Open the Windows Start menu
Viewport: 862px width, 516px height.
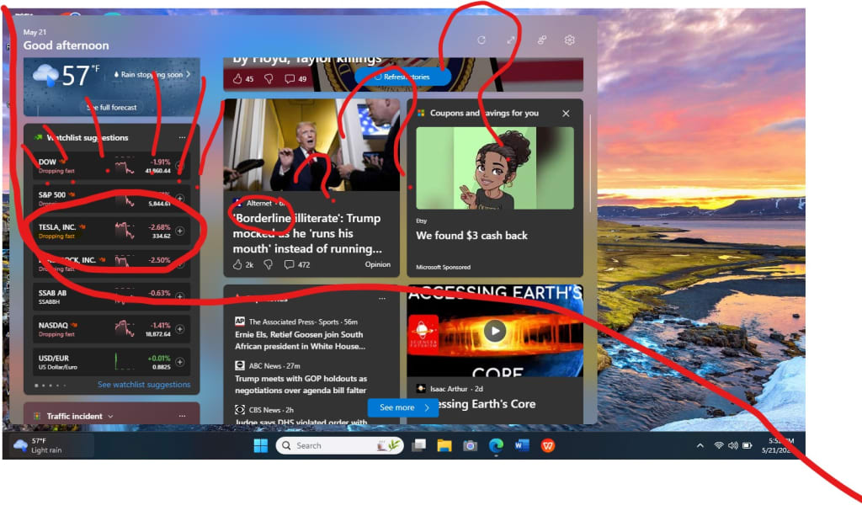(261, 445)
